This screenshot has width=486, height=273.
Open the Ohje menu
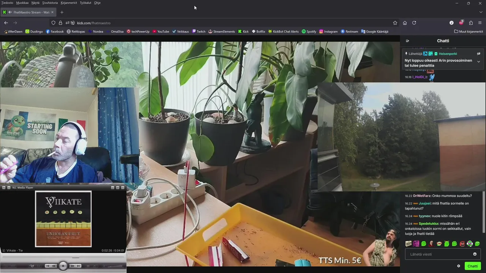97,3
